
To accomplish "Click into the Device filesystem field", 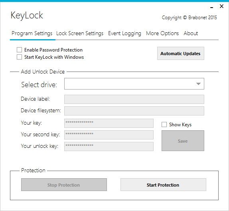I will point(134,111).
